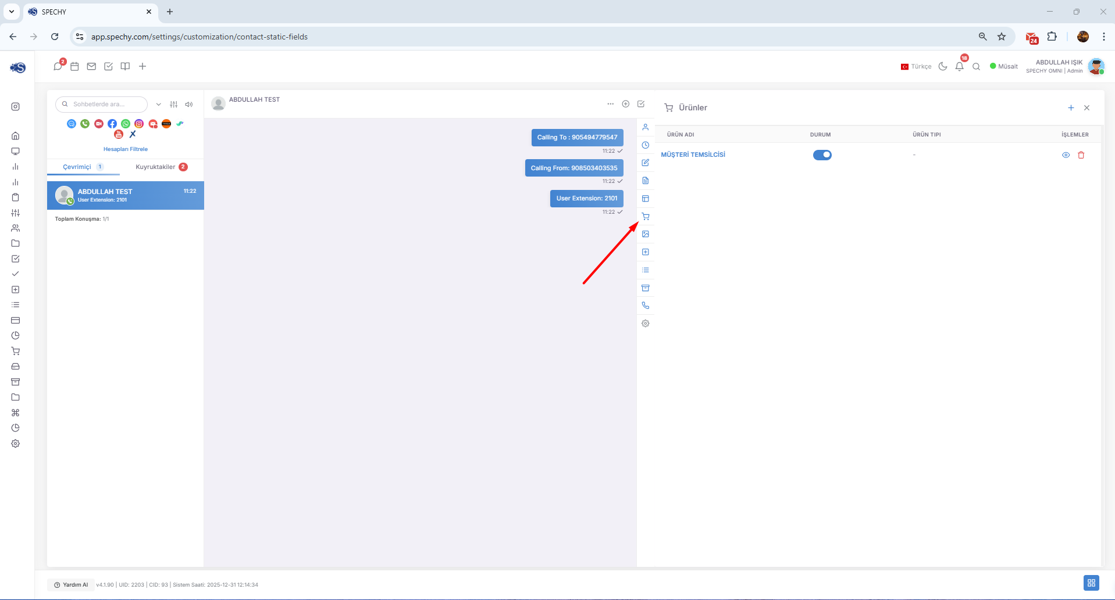The width and height of the screenshot is (1115, 600).
Task: Open the home icon in left sidebar
Action: coord(16,136)
